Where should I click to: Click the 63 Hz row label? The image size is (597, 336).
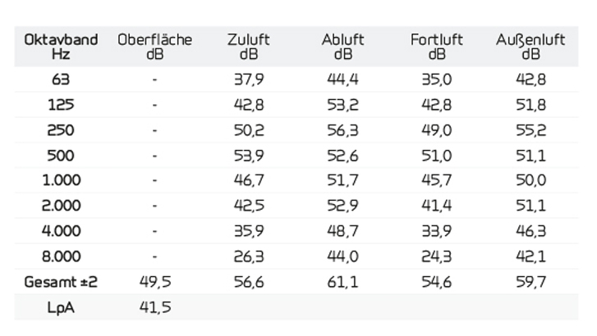(x=61, y=79)
